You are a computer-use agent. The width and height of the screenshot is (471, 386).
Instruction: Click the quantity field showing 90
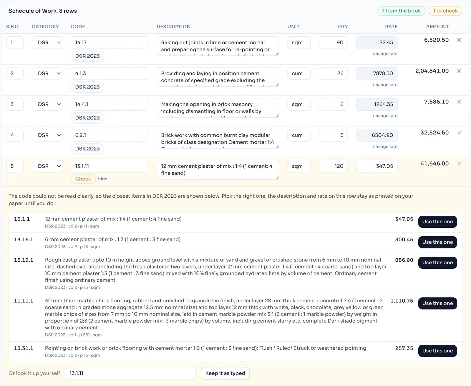(333, 43)
